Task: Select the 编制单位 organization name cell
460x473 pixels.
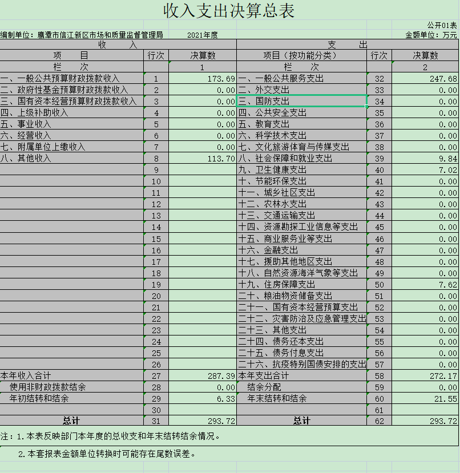Action: click(x=82, y=35)
